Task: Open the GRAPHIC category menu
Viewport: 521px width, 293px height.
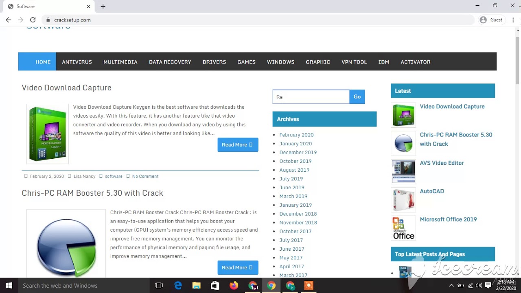Action: click(318, 62)
